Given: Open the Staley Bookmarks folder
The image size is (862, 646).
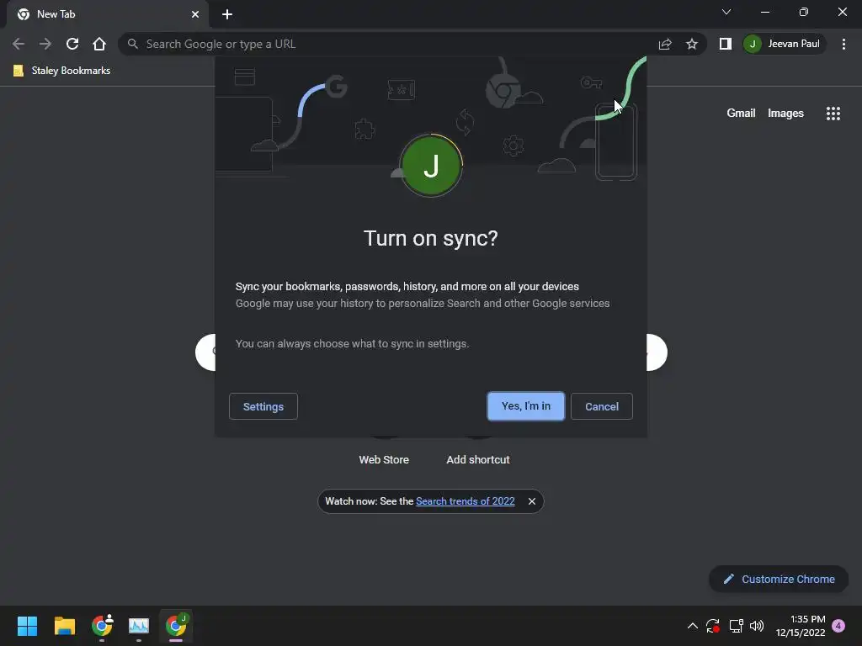Looking at the screenshot, I should (61, 71).
